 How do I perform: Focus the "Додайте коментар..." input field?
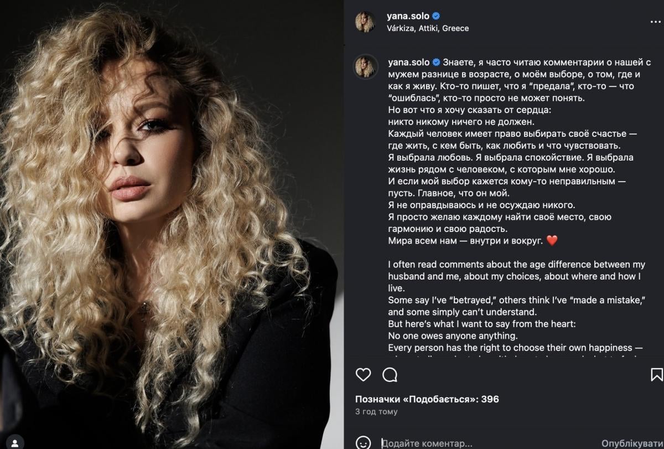click(x=487, y=443)
